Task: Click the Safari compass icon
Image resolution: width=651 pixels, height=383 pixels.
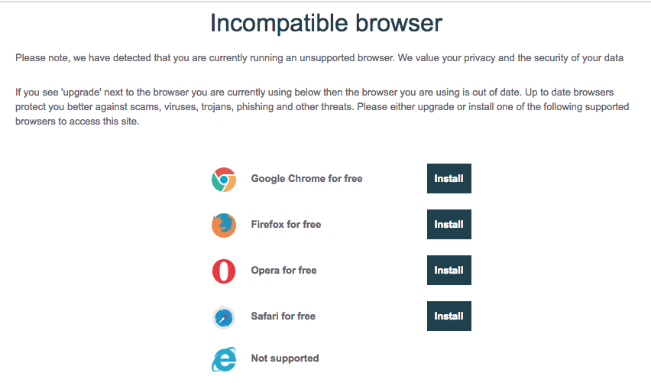Action: pos(224,316)
